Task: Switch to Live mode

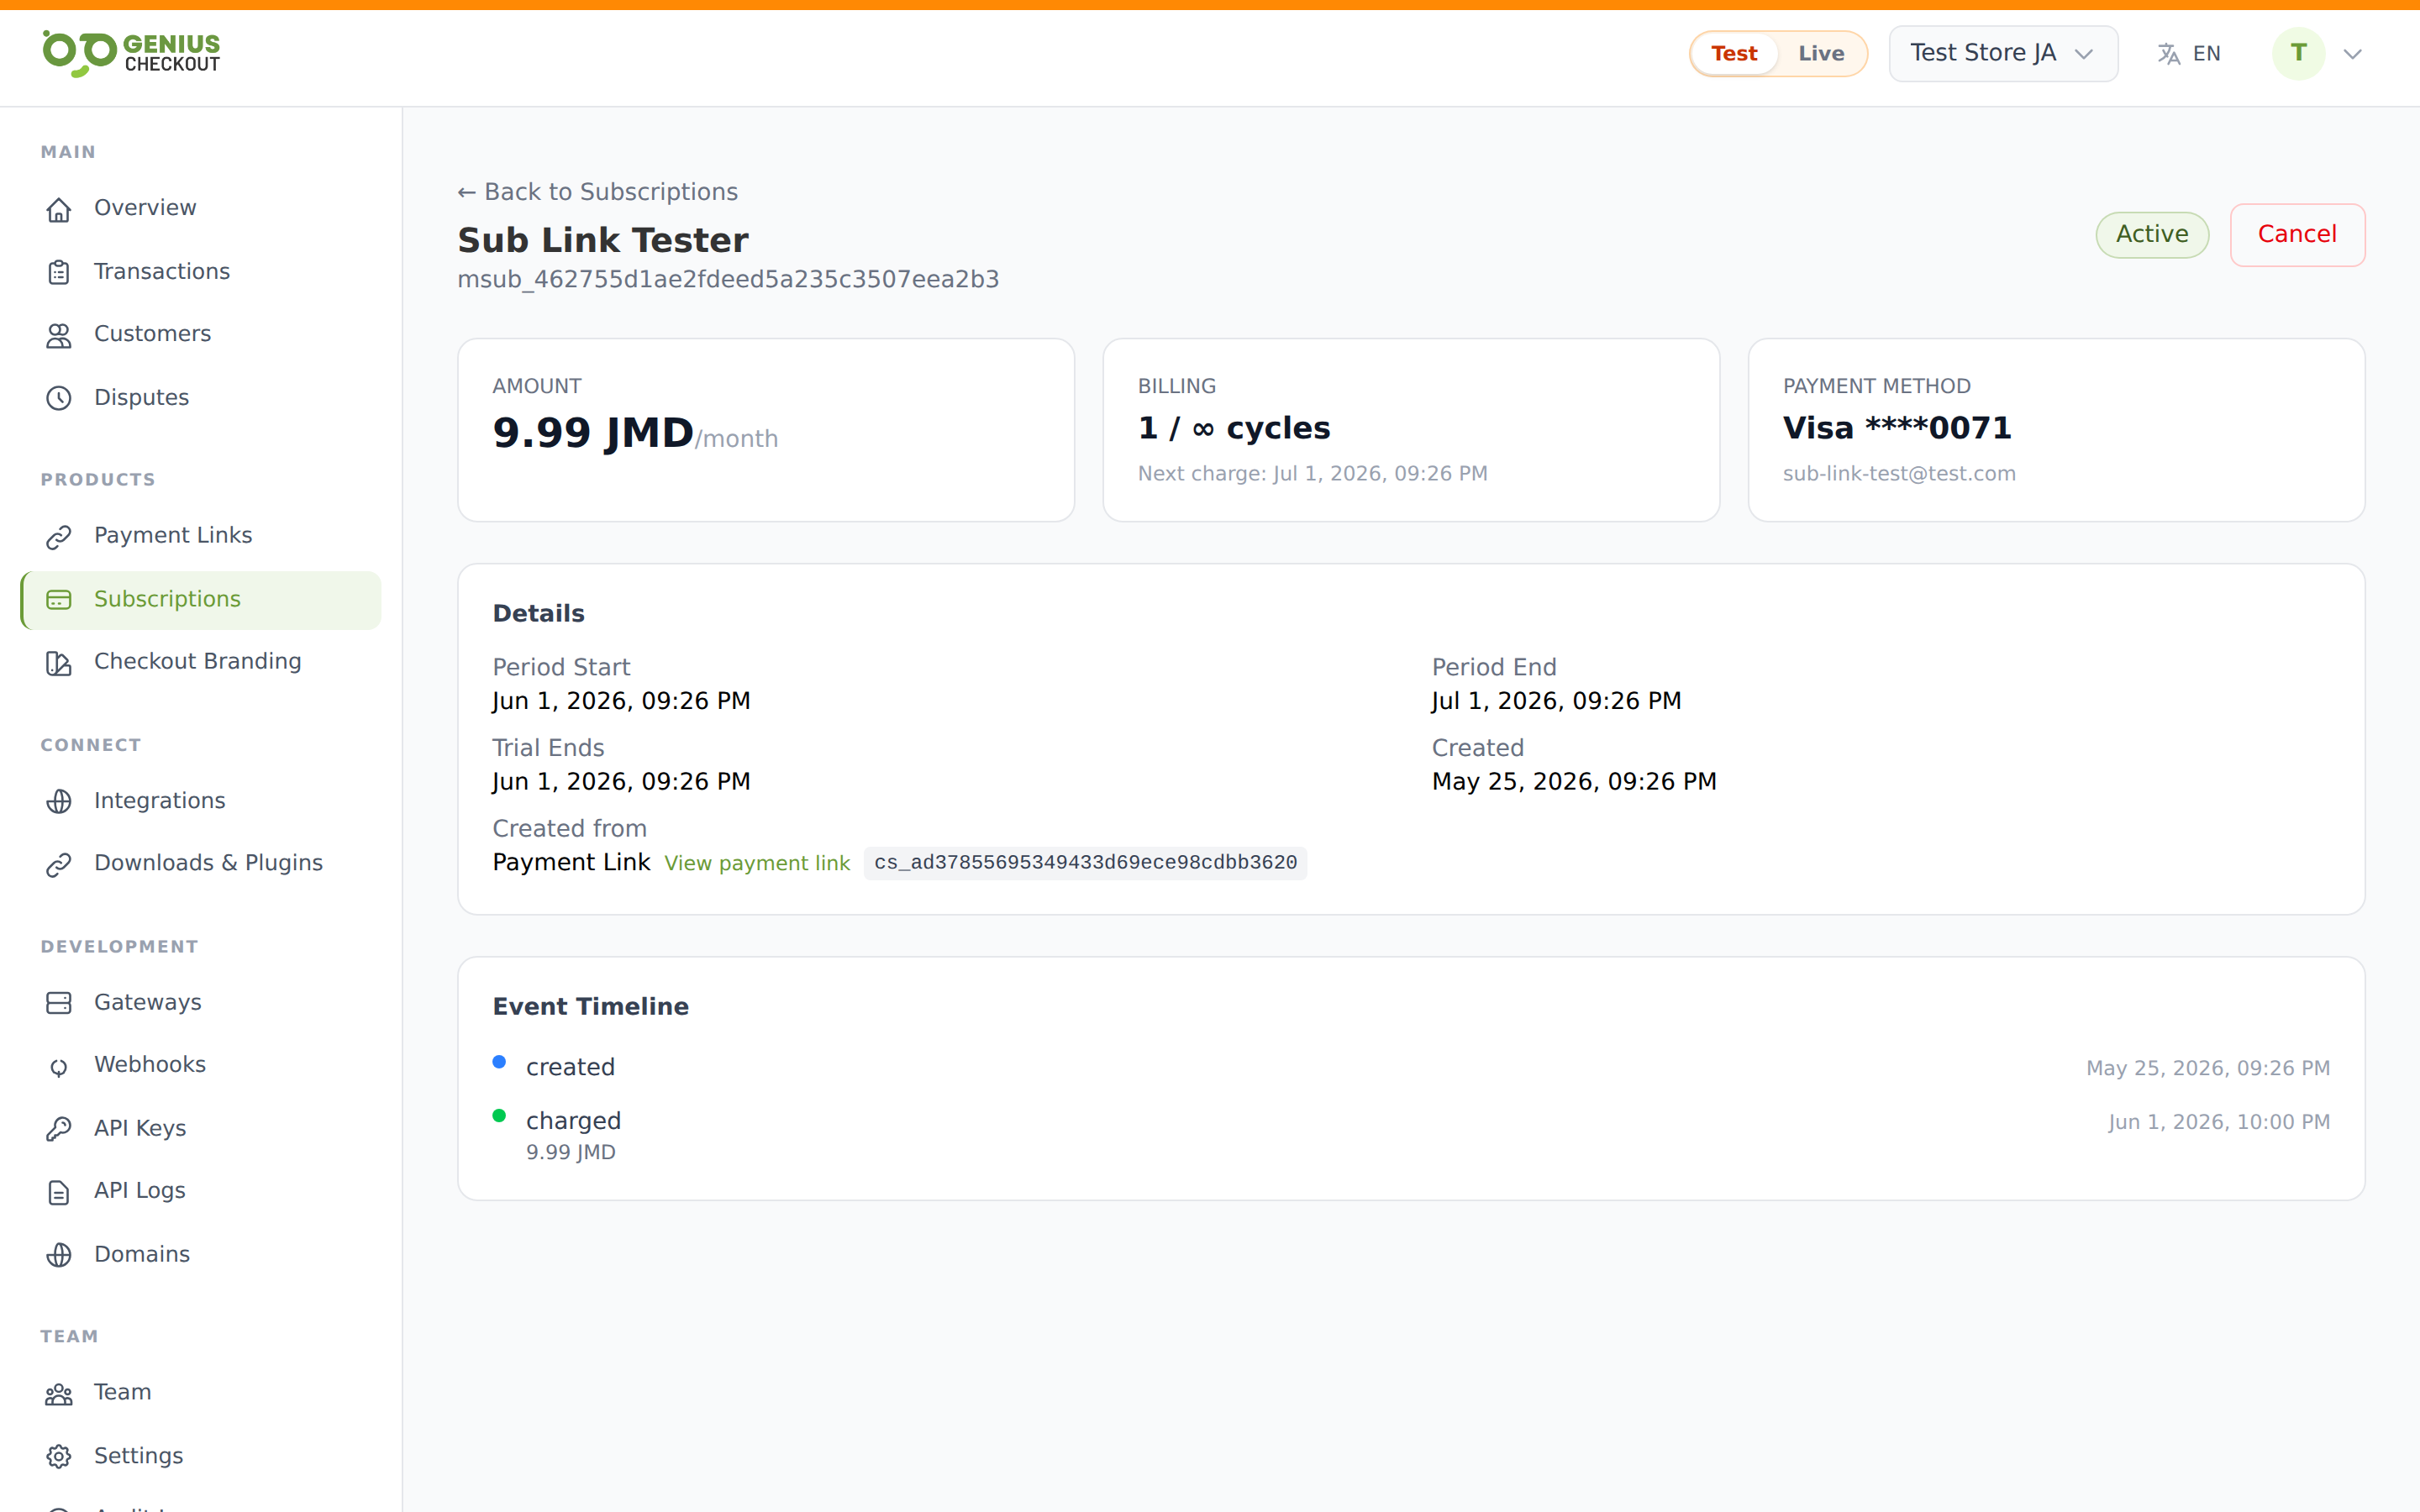Action: pos(1821,54)
